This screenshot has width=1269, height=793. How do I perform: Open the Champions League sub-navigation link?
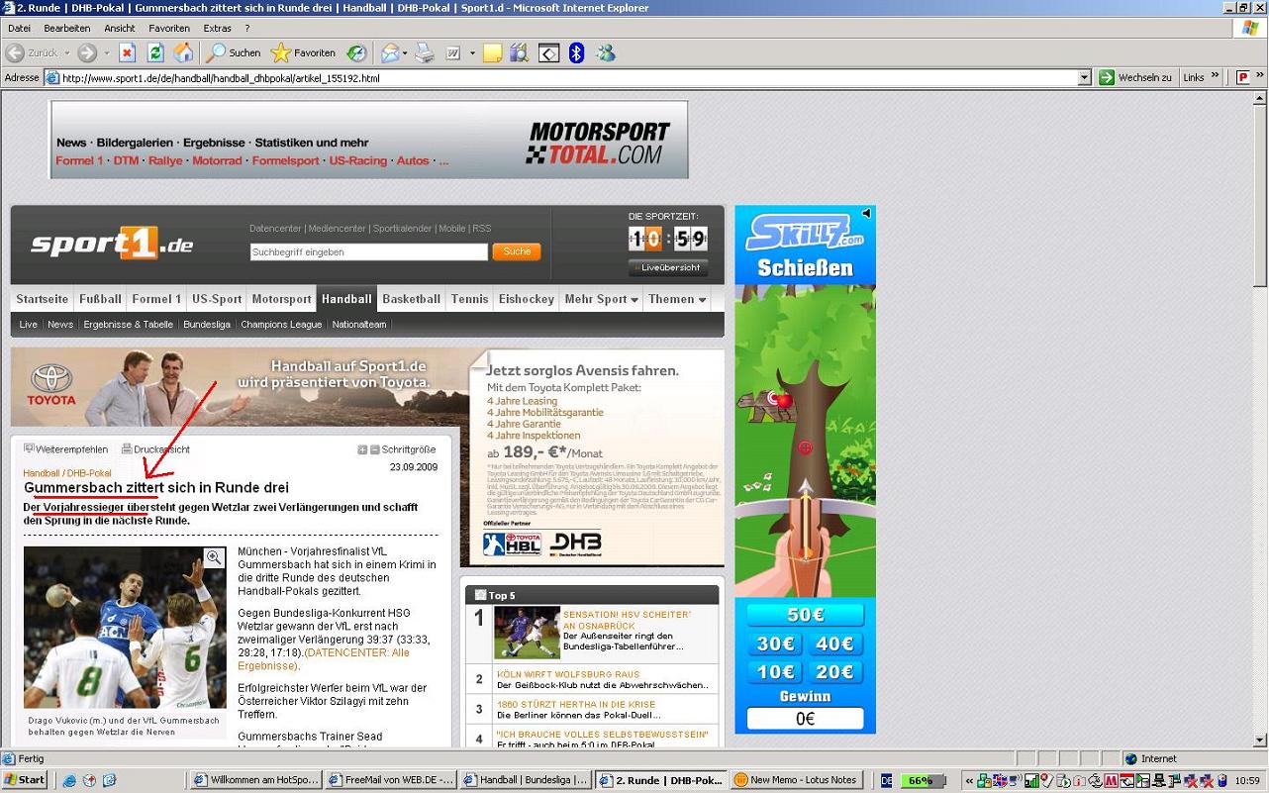click(x=281, y=324)
